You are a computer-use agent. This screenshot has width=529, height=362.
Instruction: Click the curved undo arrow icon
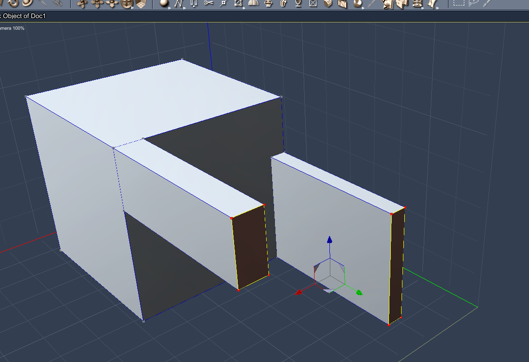[13, 3]
